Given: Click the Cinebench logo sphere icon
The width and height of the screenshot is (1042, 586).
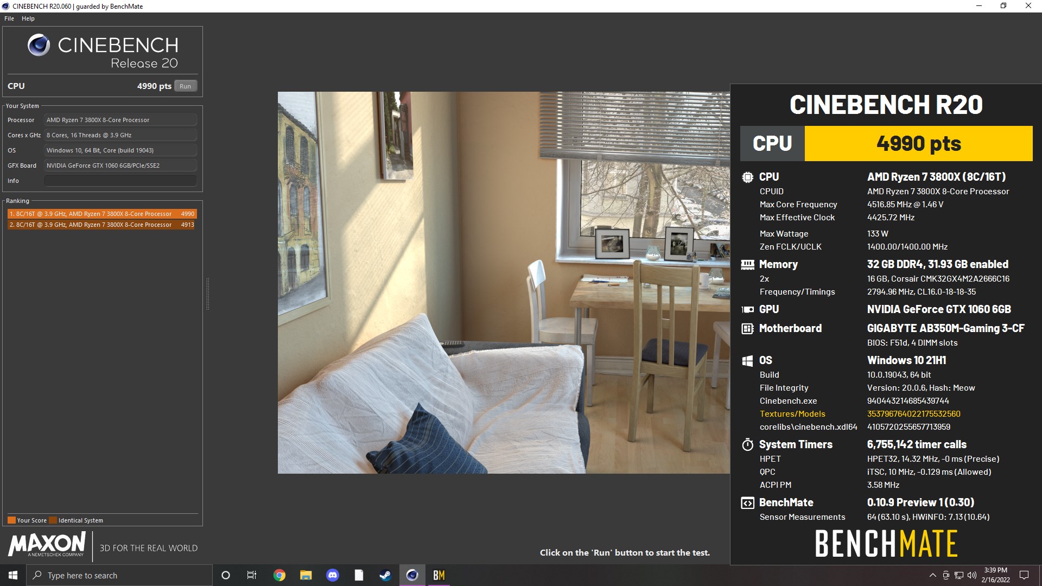Looking at the screenshot, I should point(39,45).
